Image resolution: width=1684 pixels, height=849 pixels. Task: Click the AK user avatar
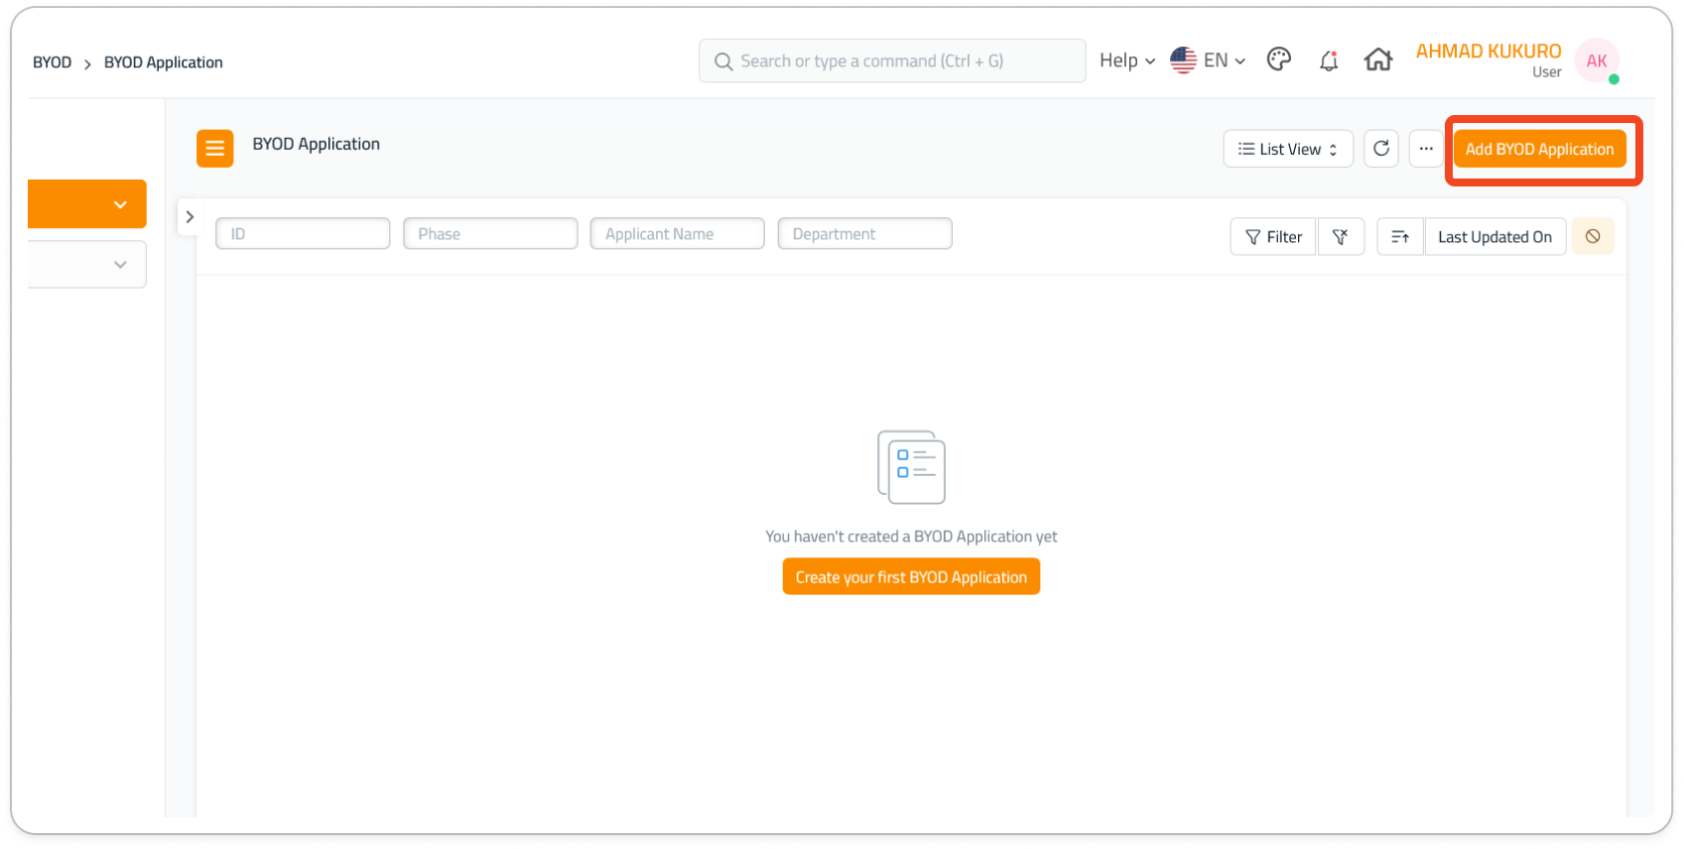click(1597, 61)
